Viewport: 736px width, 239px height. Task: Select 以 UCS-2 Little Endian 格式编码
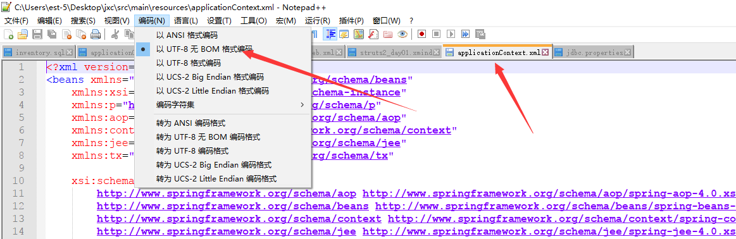click(223, 90)
